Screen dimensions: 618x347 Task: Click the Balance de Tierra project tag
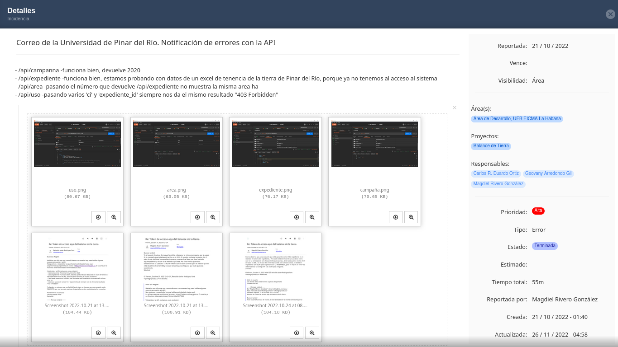(x=491, y=146)
